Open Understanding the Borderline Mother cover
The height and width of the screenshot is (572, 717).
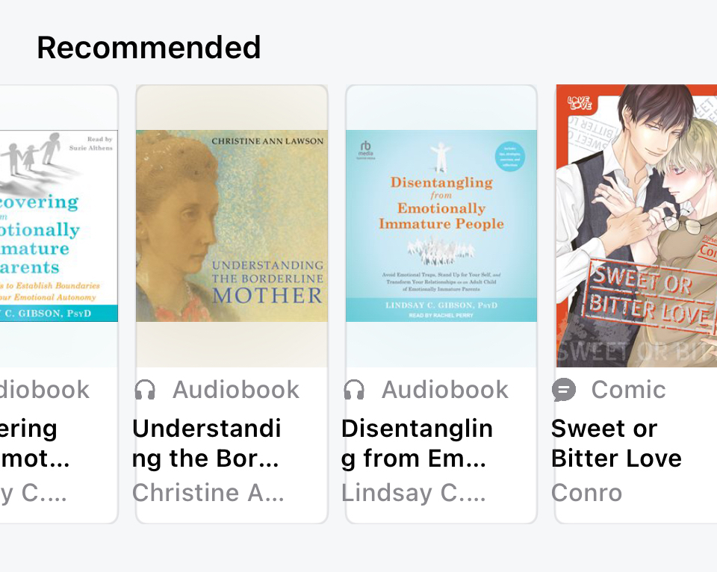(x=232, y=226)
